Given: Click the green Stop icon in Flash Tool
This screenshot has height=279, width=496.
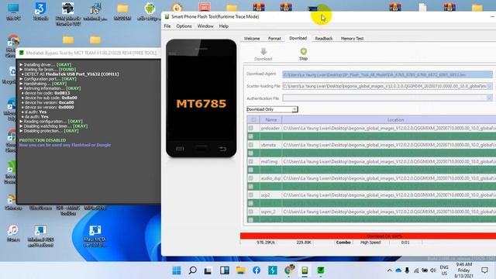Looking at the screenshot, I should (303, 51).
